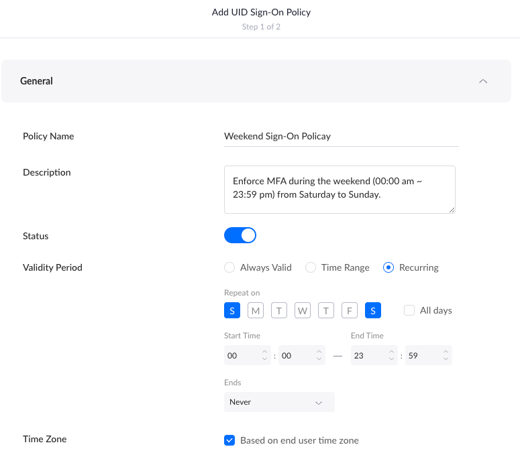Collapse the General section chevron
The width and height of the screenshot is (520, 457).
[x=482, y=81]
